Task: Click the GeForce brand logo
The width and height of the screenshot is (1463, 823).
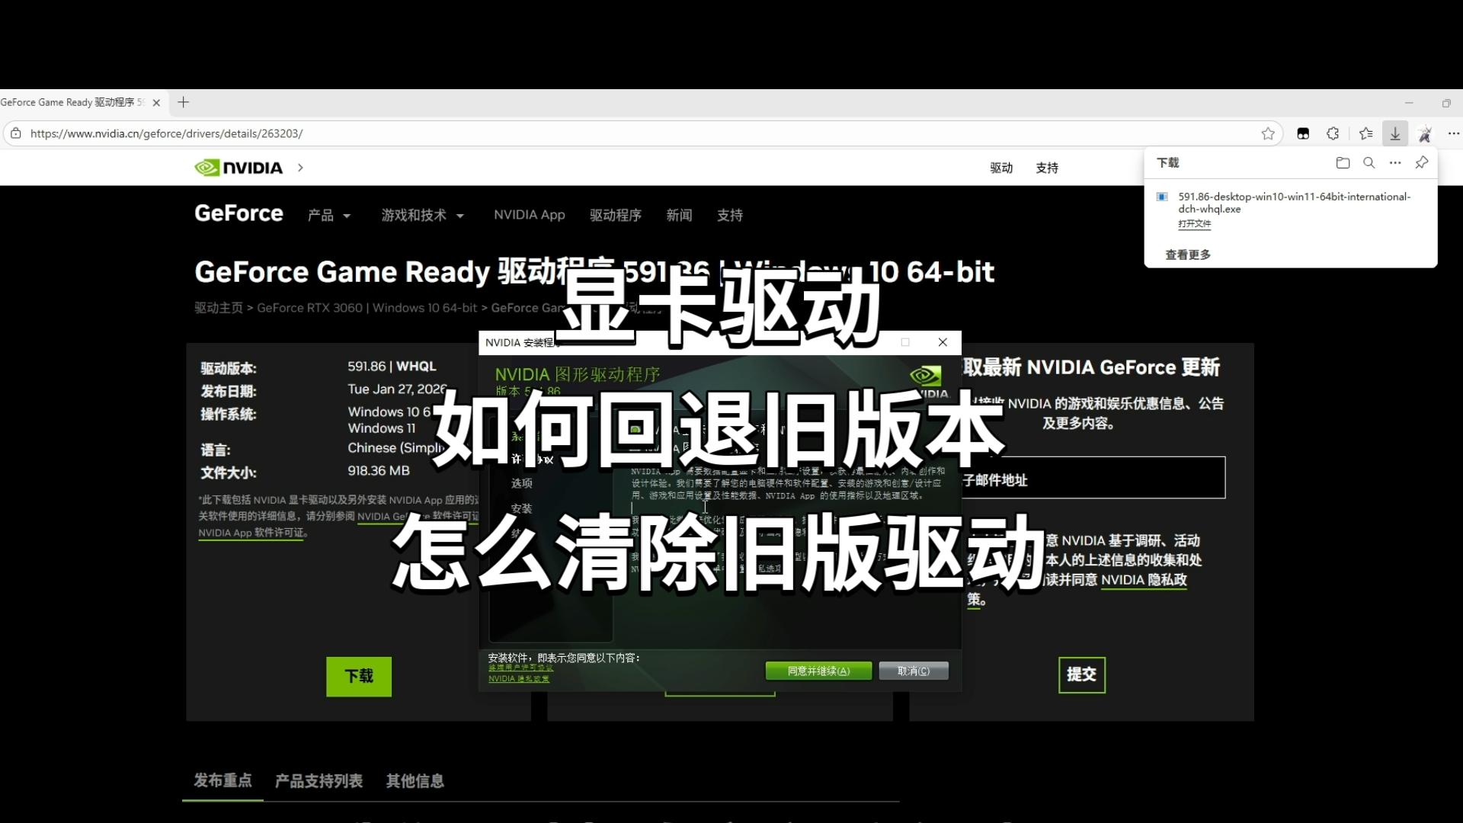Action: 238,213
